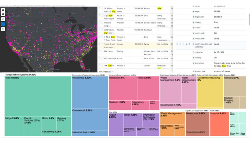Click the Industrial Park 1.36% treemap block
Image resolution: width=250 pixels, height=144 pixels.
(90, 133)
